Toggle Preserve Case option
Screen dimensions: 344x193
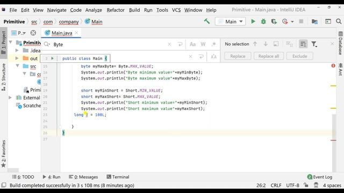pyautogui.click(x=213, y=56)
